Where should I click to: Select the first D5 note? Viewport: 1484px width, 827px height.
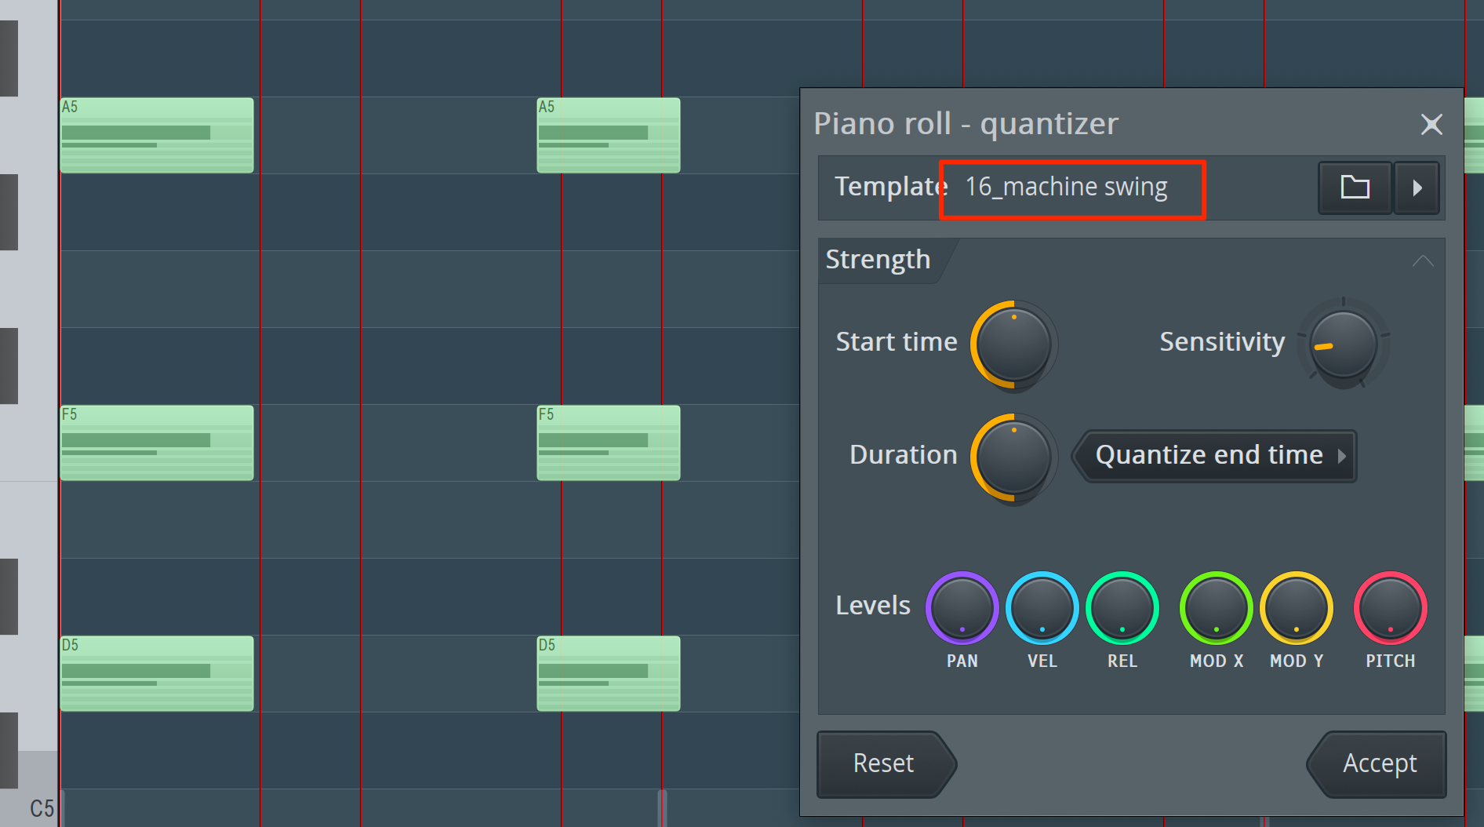click(157, 673)
